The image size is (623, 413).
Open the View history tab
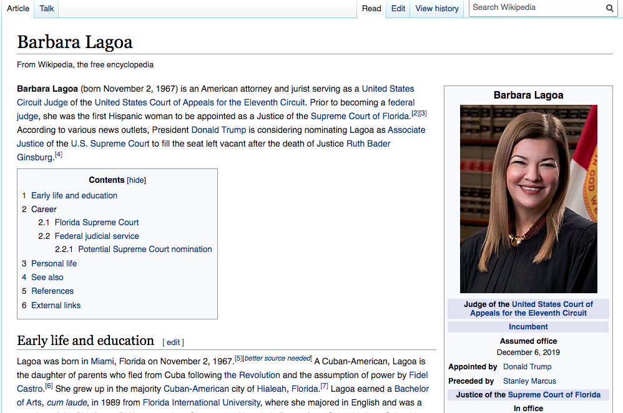437,8
